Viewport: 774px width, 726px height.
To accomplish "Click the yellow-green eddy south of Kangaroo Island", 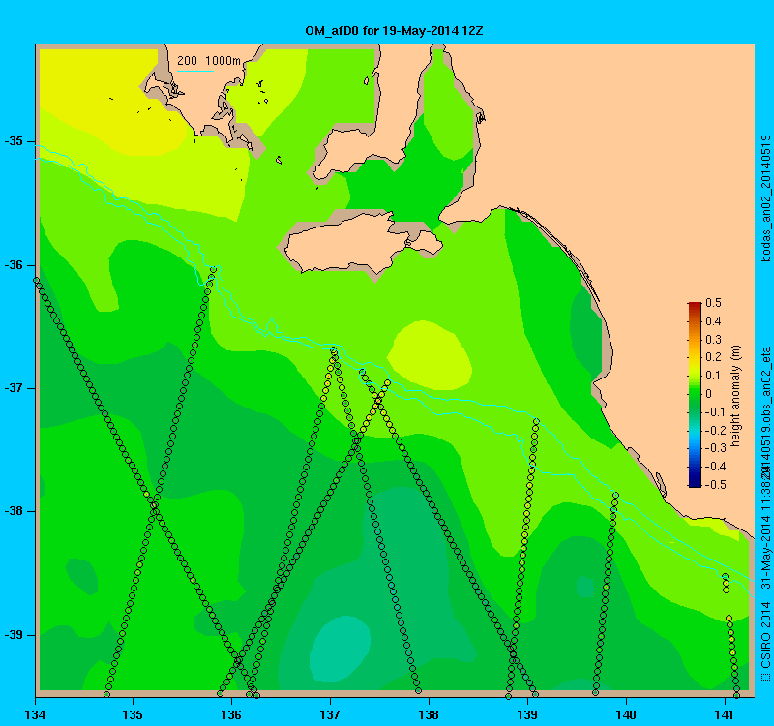I will (x=430, y=355).
